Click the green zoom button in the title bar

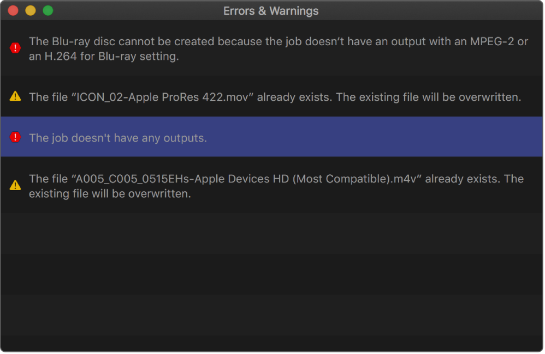(x=48, y=10)
